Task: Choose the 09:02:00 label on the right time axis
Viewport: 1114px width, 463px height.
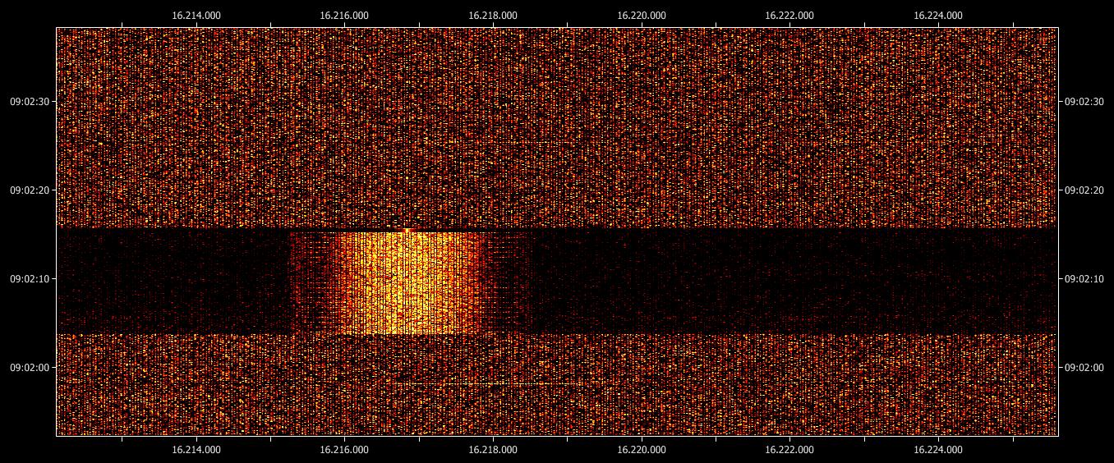Action: click(1084, 367)
